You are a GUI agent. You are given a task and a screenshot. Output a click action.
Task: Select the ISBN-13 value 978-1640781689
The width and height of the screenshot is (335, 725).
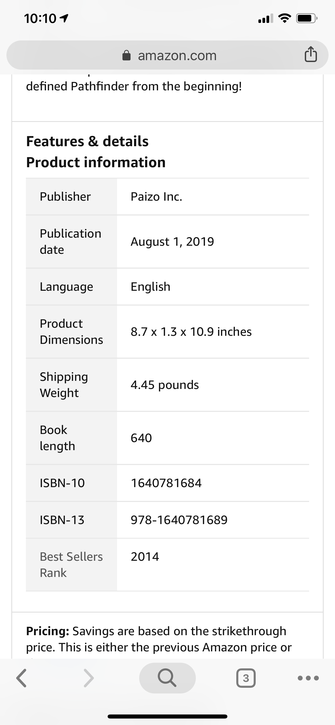click(x=179, y=520)
